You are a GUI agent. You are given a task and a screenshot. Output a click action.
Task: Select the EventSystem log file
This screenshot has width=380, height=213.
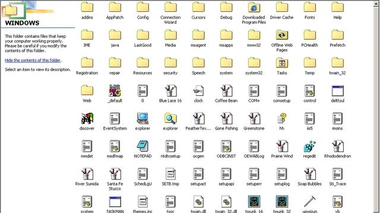point(115,118)
